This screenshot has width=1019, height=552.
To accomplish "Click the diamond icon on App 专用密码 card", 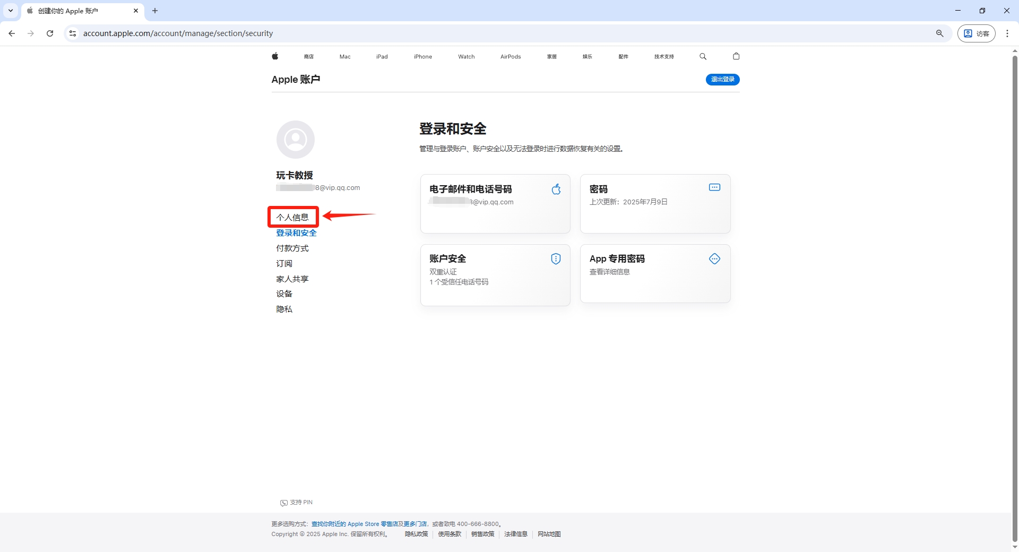I will tap(714, 259).
